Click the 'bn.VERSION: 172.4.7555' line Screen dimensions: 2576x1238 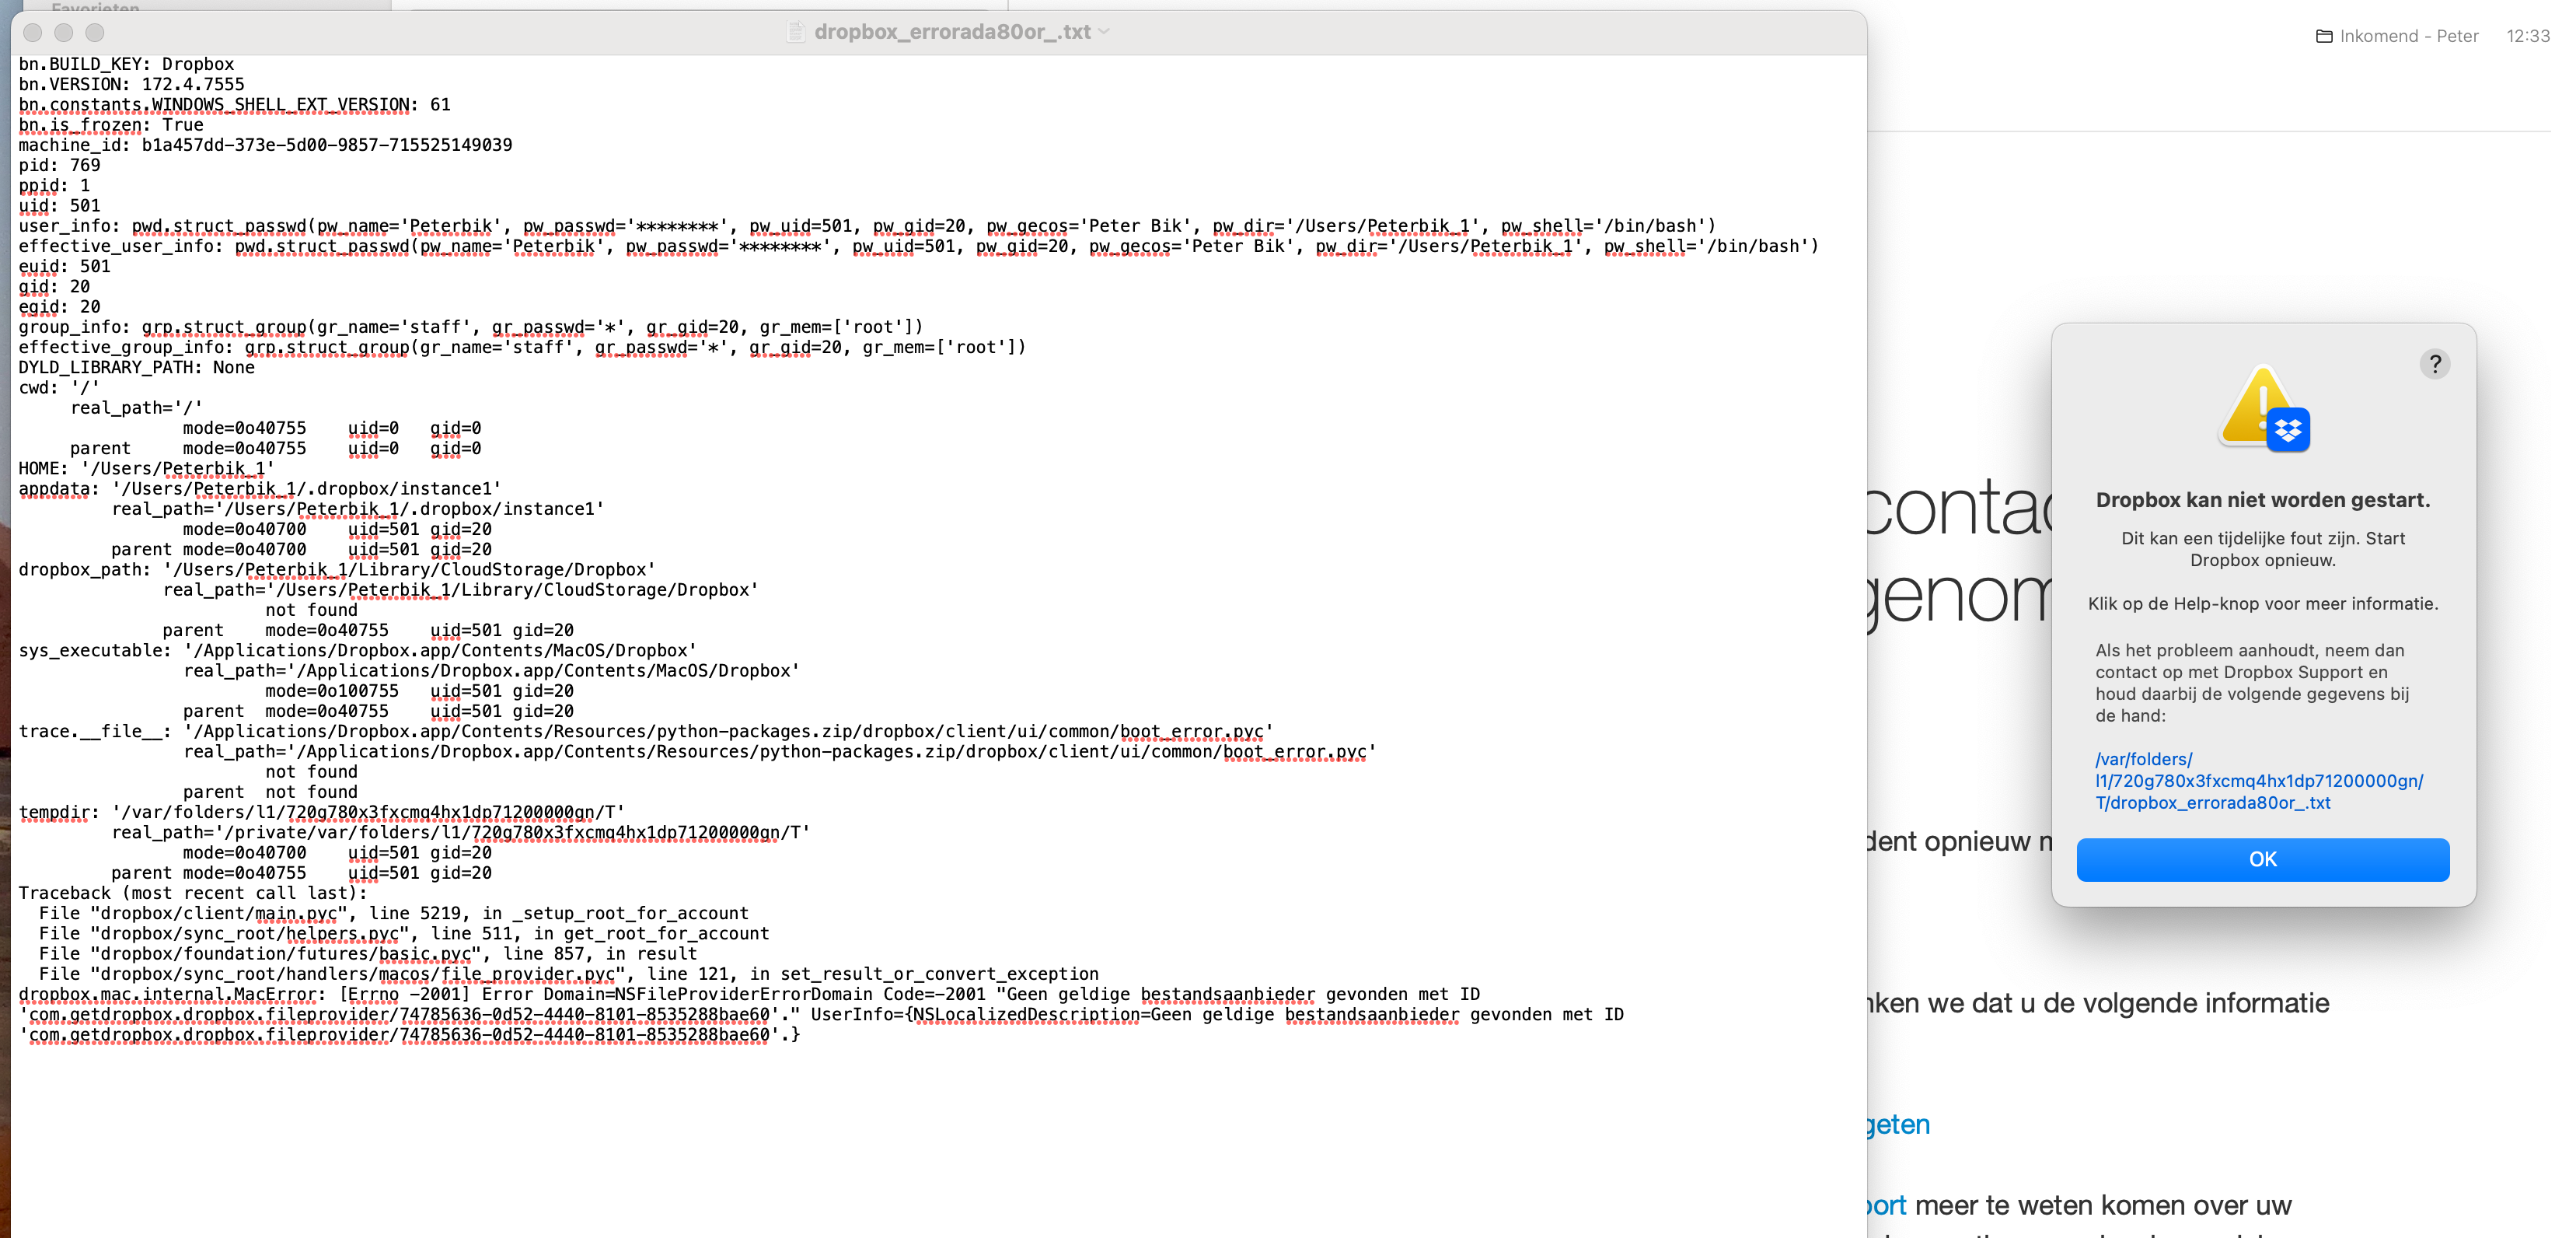131,84
